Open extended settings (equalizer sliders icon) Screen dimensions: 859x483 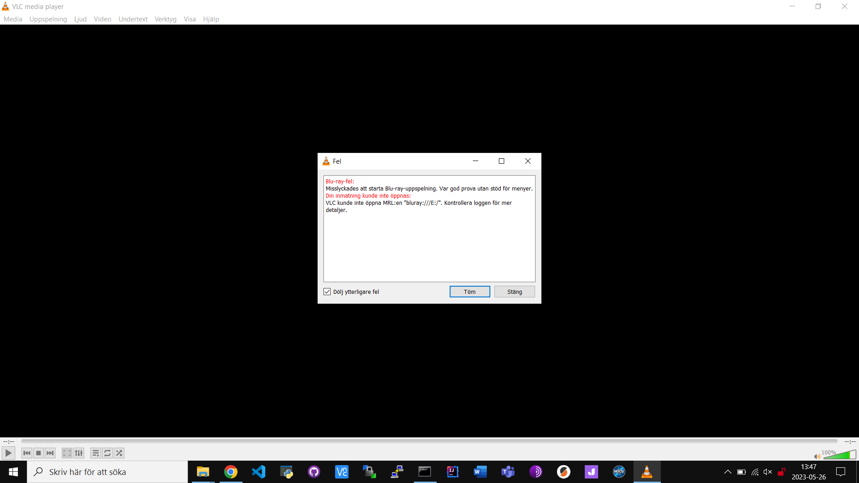pyautogui.click(x=79, y=453)
